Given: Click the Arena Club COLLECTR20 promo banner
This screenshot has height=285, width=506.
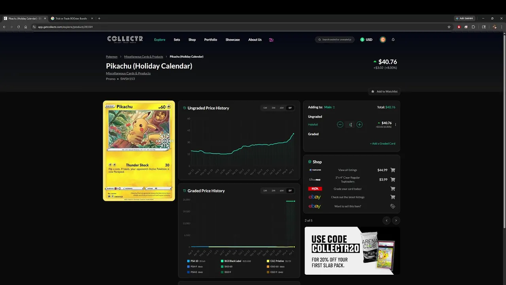Looking at the screenshot, I should 352,251.
